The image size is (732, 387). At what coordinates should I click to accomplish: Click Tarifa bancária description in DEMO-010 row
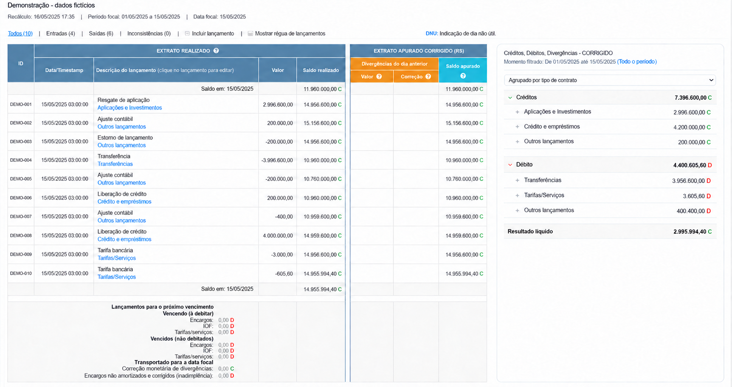tap(115, 269)
